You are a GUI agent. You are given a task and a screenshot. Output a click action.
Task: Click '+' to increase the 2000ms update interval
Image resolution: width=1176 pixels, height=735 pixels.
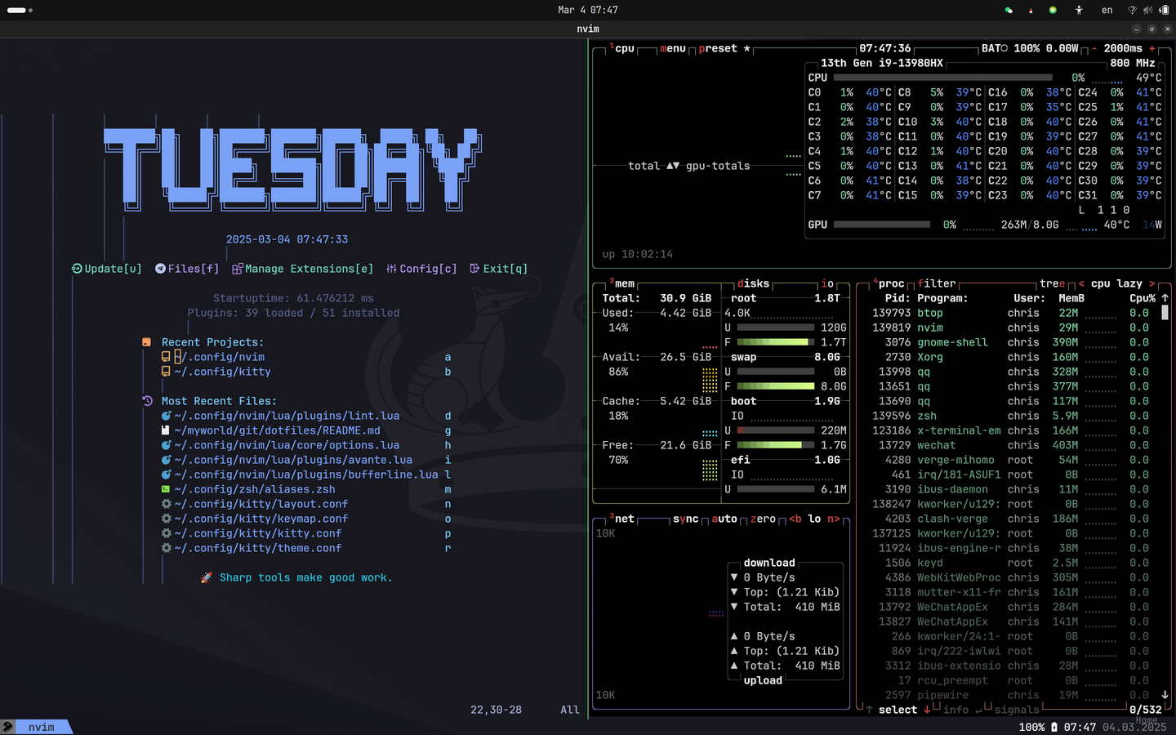(x=1153, y=48)
